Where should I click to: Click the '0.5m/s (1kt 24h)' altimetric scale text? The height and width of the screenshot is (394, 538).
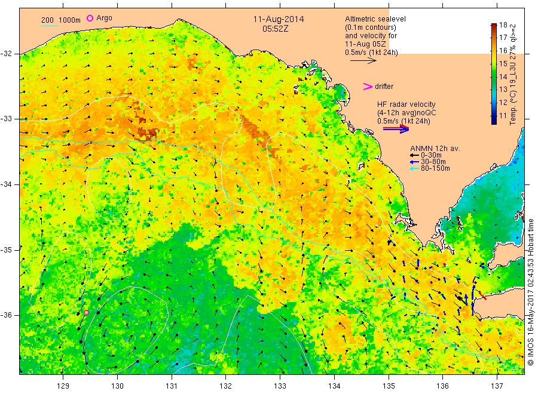(x=372, y=53)
